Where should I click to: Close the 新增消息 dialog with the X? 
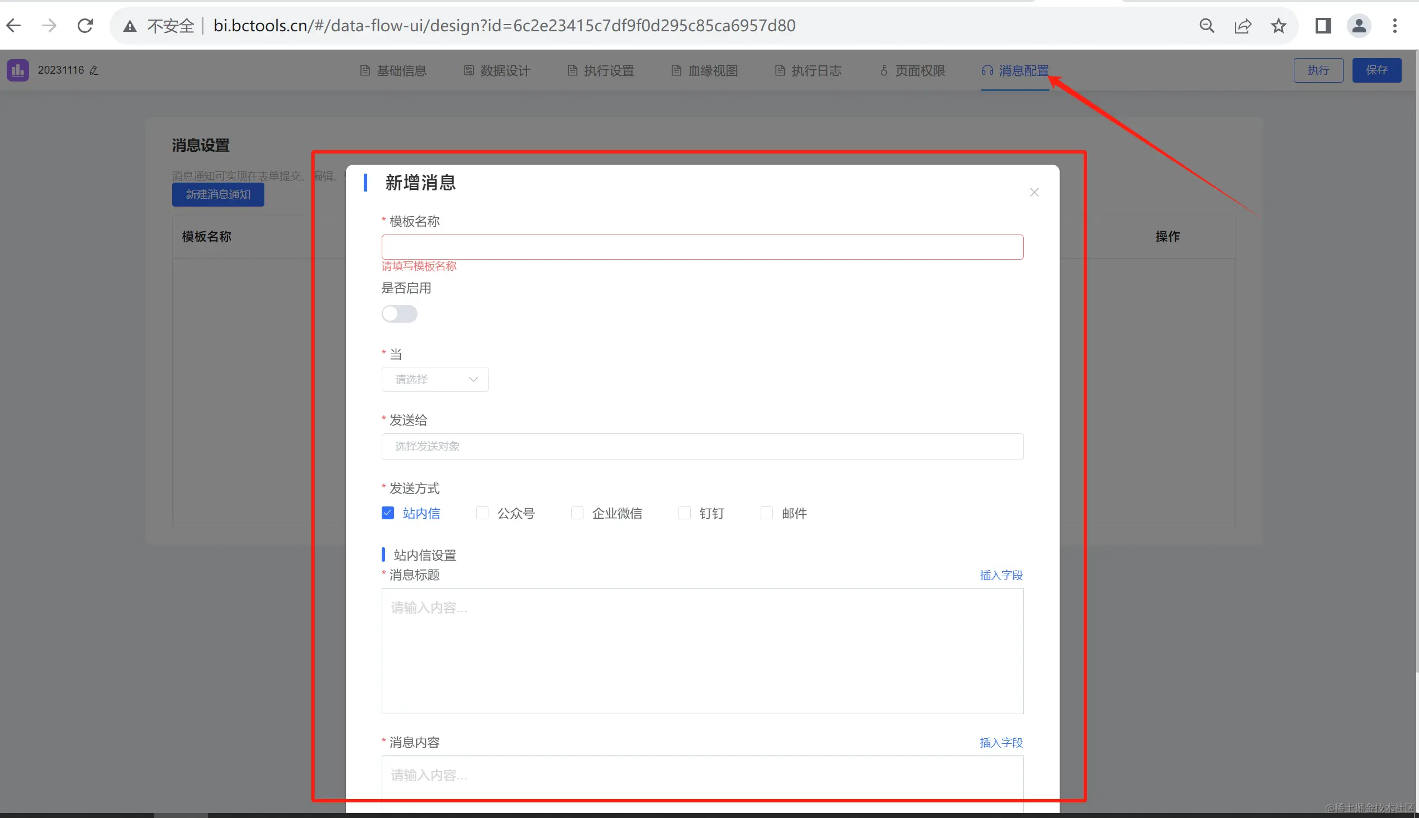(x=1034, y=193)
